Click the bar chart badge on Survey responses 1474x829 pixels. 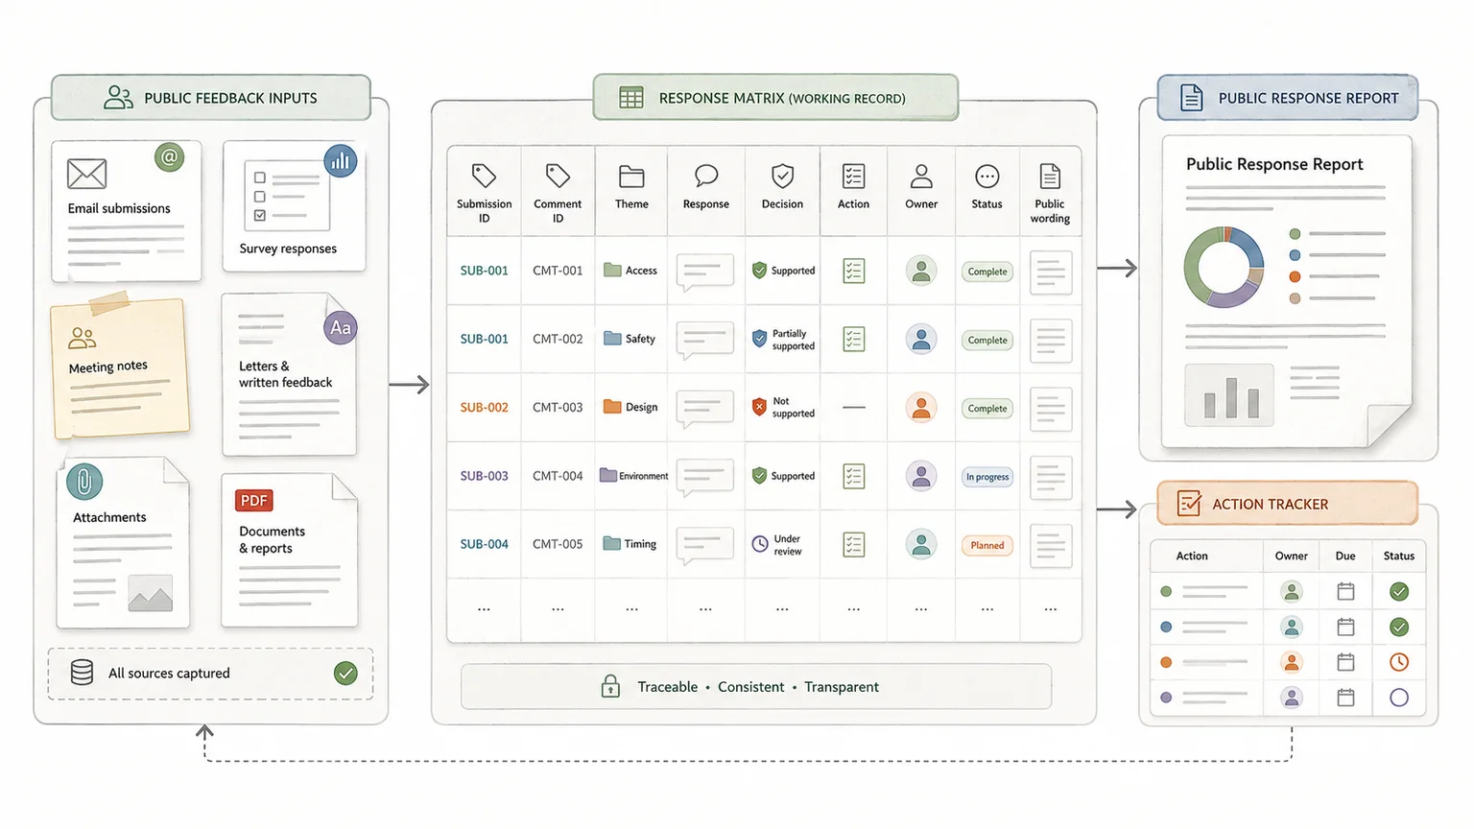[341, 161]
